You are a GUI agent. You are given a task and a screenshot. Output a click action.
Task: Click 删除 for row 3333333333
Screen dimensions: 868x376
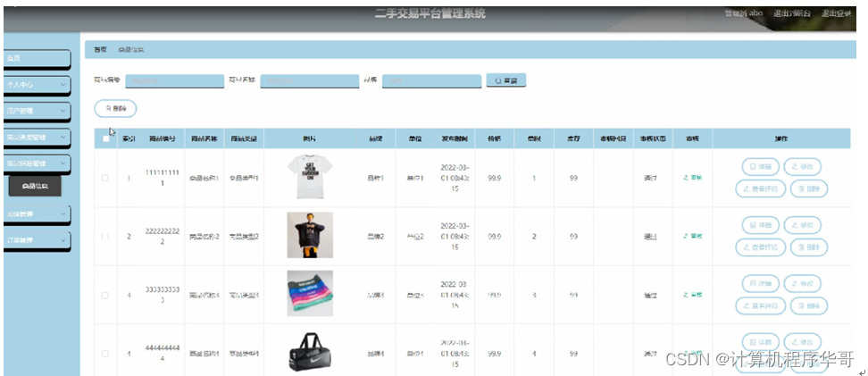pyautogui.click(x=809, y=305)
